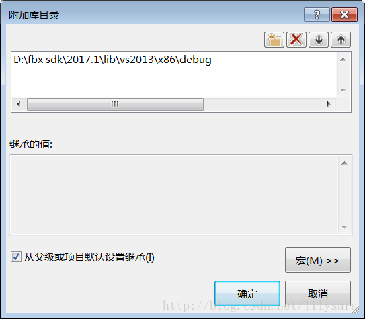
Task: Select the D:\fbx sdk debug path entry
Action: [x=113, y=60]
